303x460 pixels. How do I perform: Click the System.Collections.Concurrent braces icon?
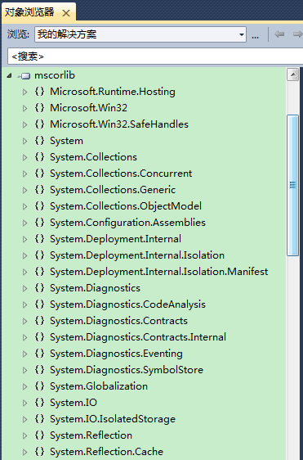(39, 174)
